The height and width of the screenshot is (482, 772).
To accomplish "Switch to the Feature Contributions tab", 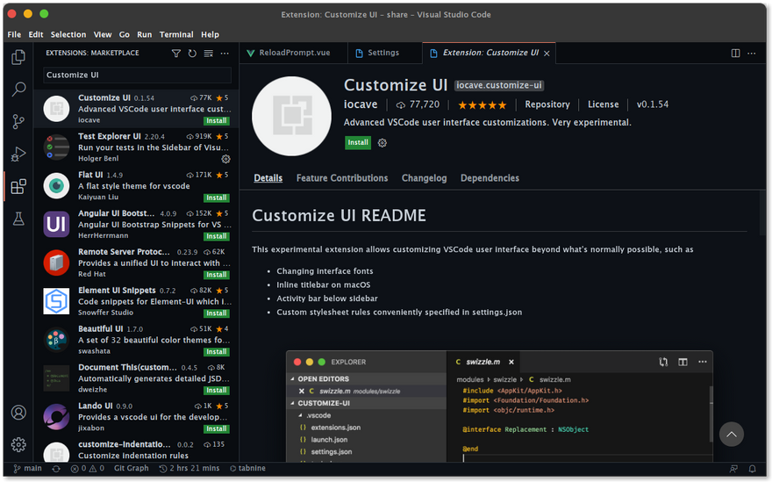I will [x=342, y=178].
